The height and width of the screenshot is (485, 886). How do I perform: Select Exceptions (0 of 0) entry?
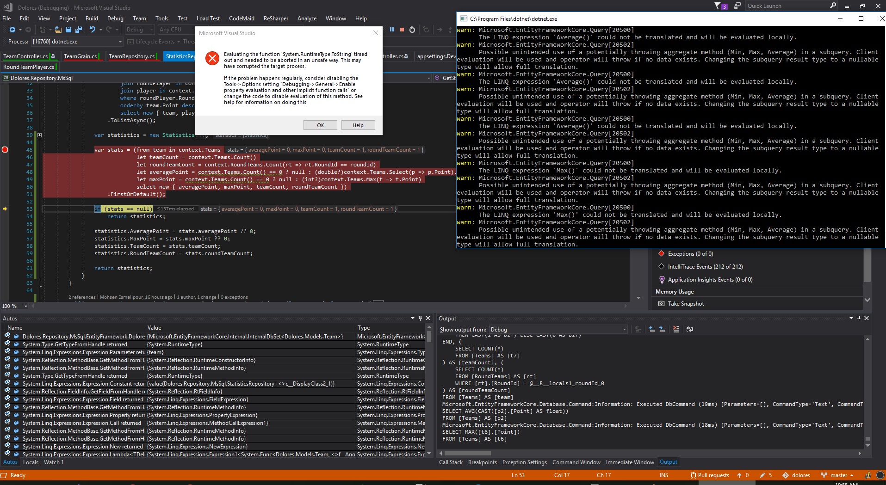click(686, 254)
